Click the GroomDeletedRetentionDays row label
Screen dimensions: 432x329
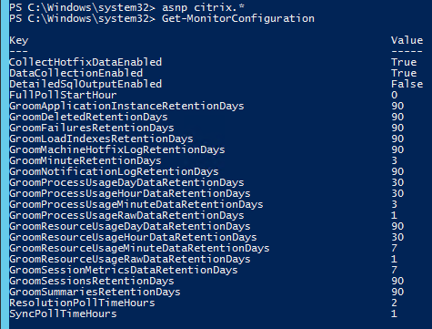88,117
